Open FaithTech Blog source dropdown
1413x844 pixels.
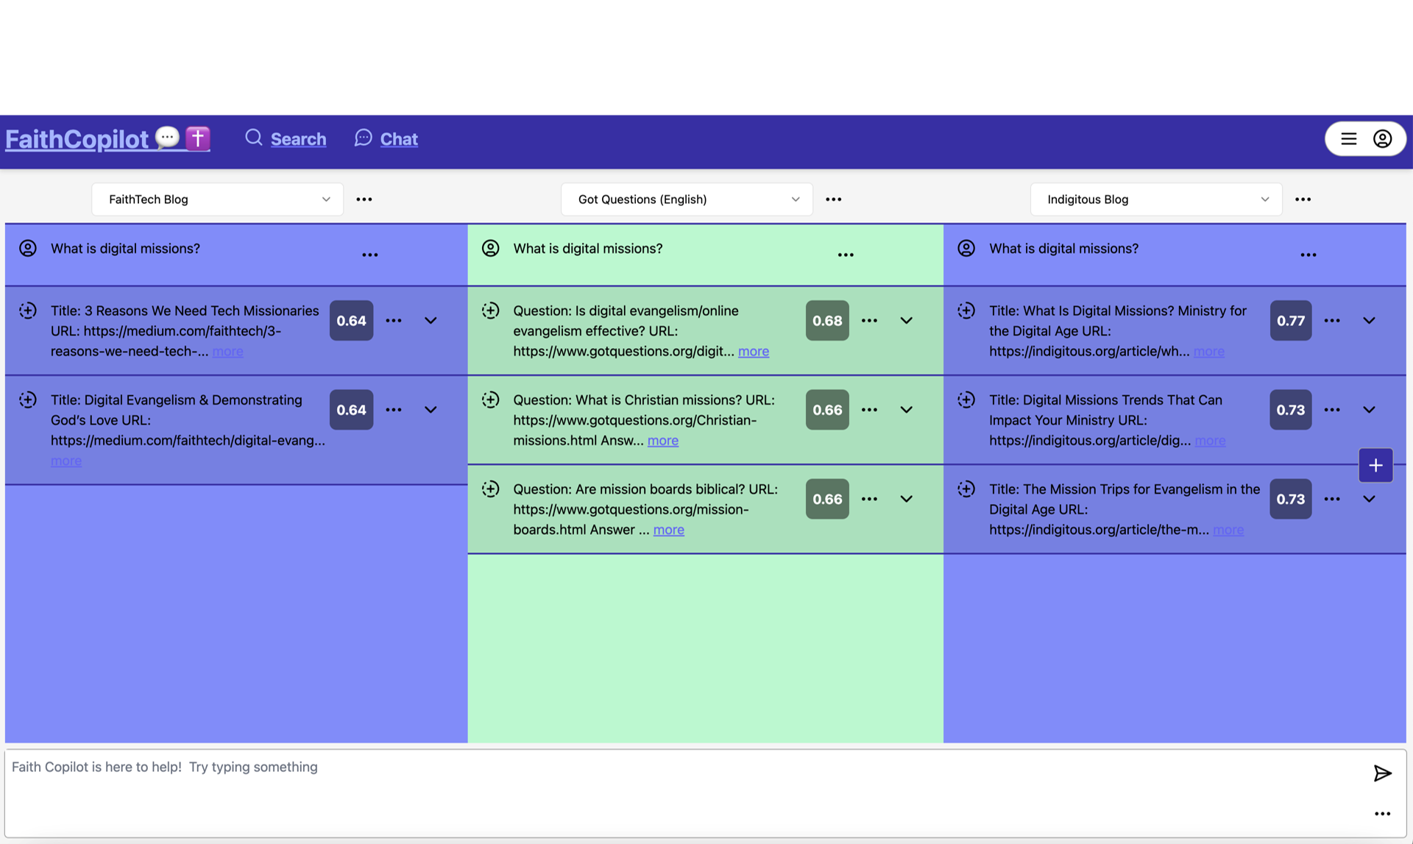[217, 199]
